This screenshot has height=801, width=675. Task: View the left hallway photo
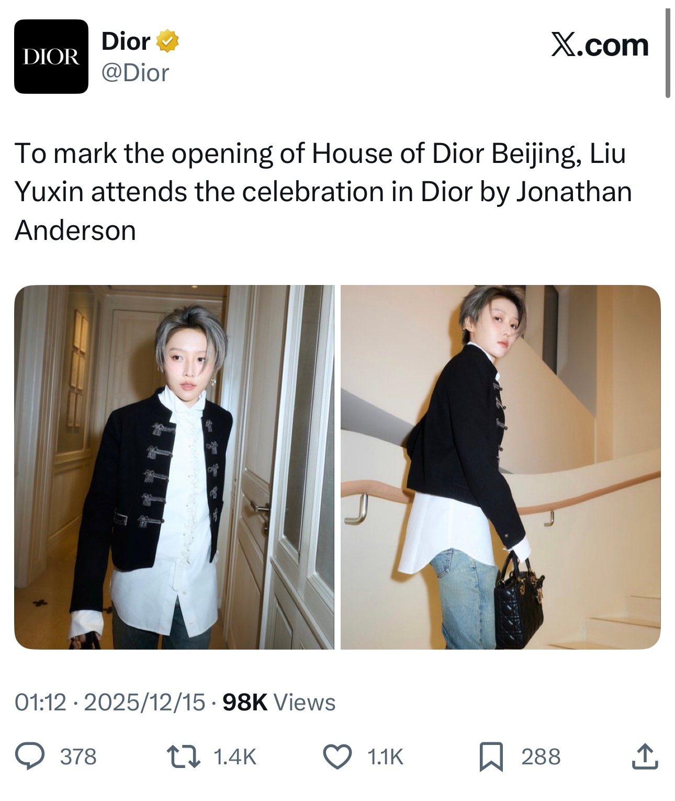coord(174,467)
